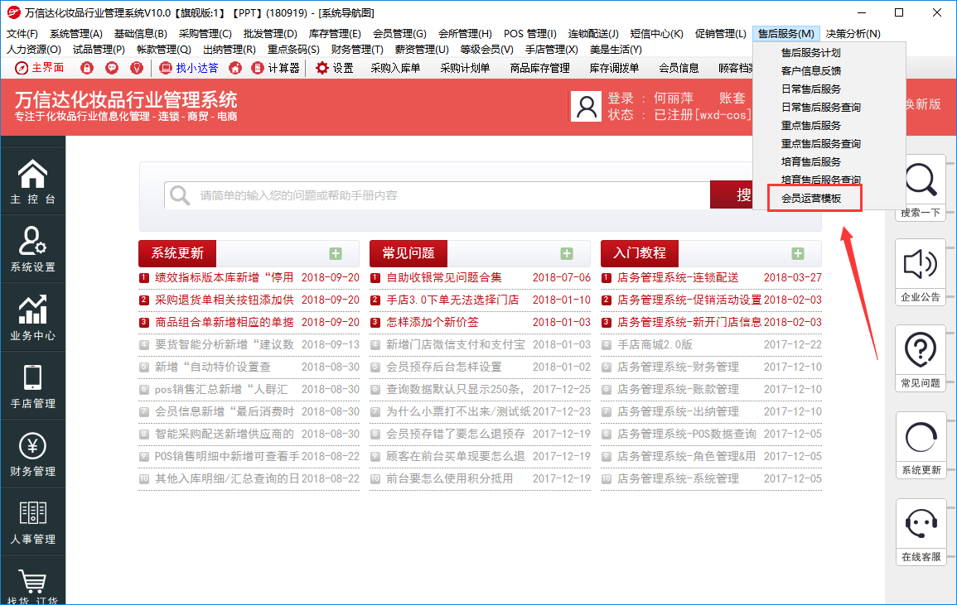Open article 怎样添加个新价签
Image resolution: width=957 pixels, height=605 pixels.
pos(433,322)
